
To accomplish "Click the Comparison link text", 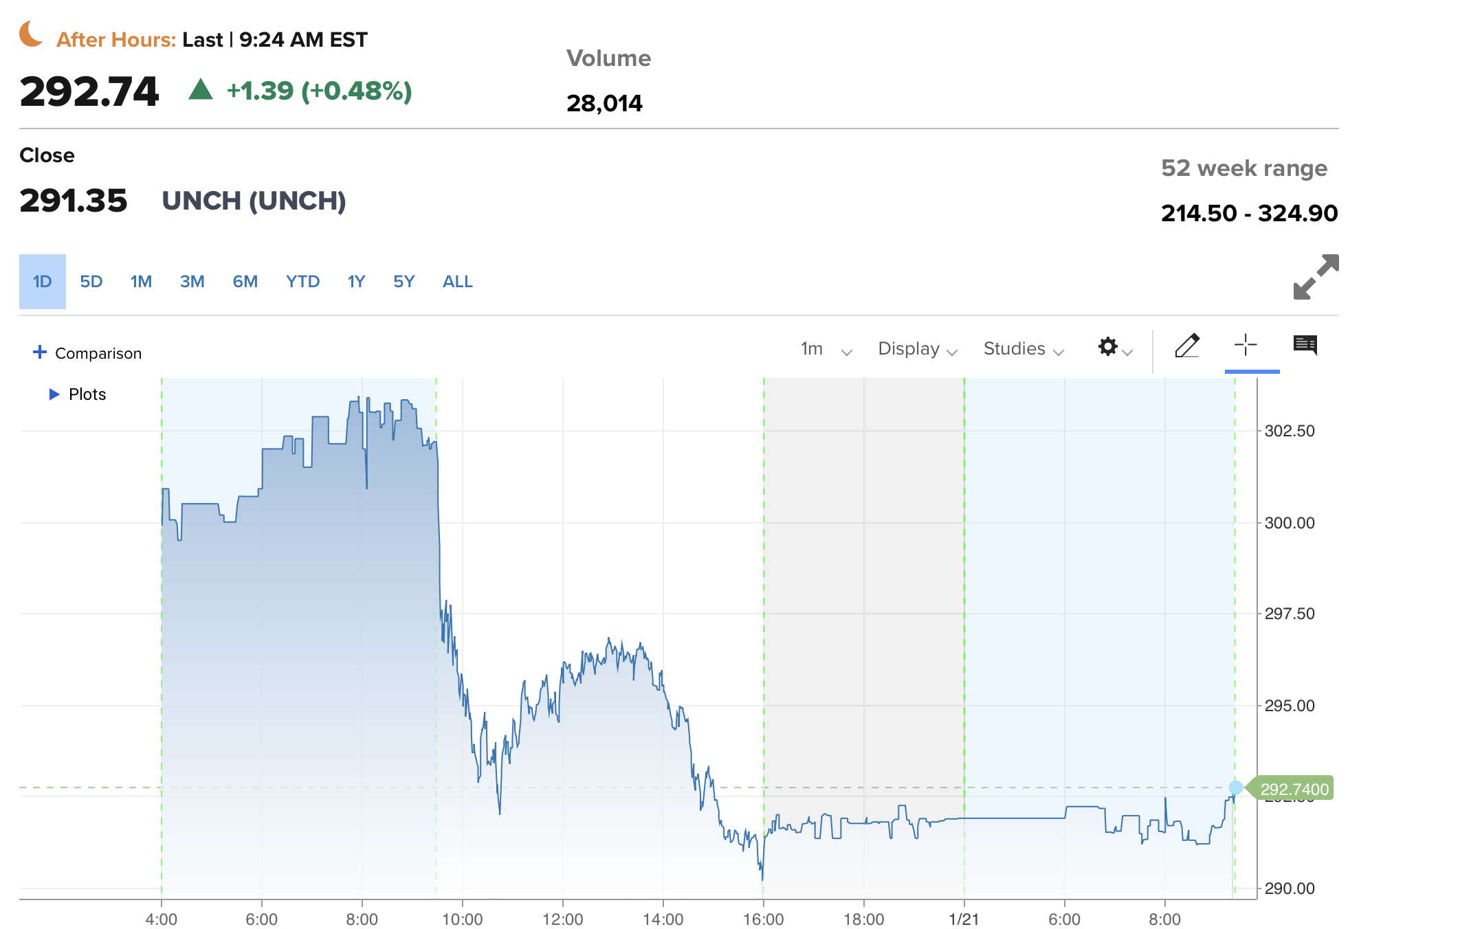I will 98,353.
